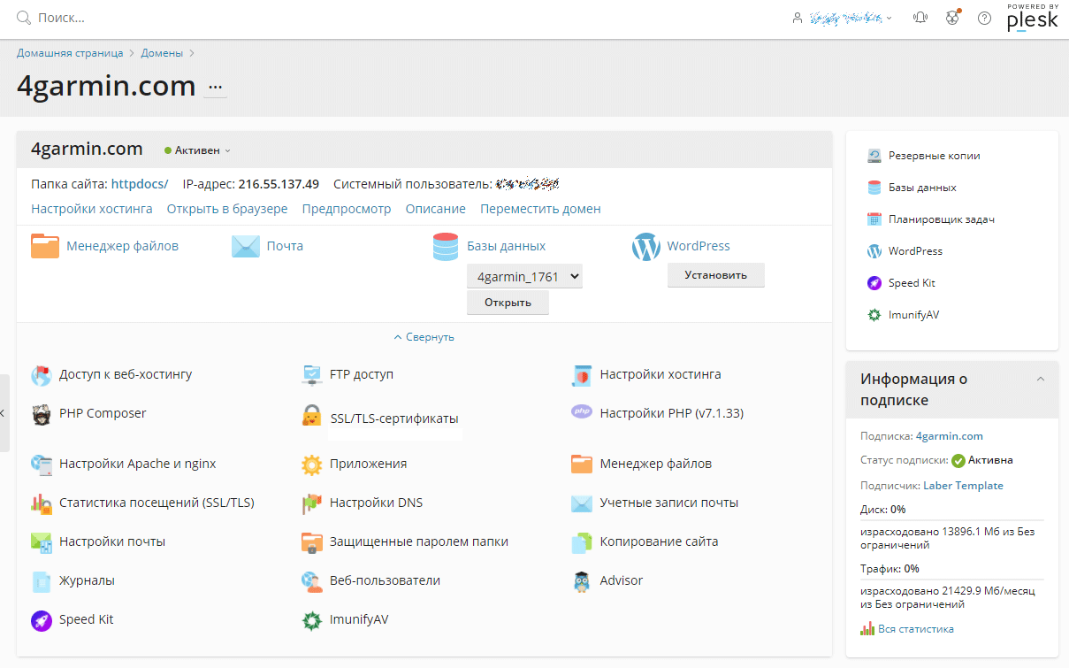1069x668 pixels.
Task: Click the Advisor bear icon in the header
Action: (952, 18)
